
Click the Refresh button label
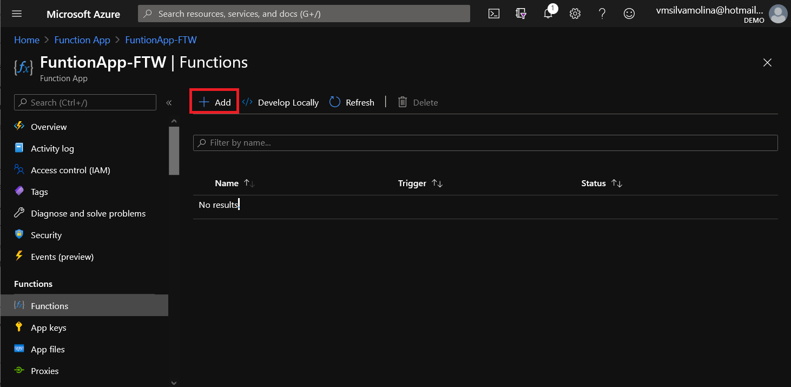point(360,102)
